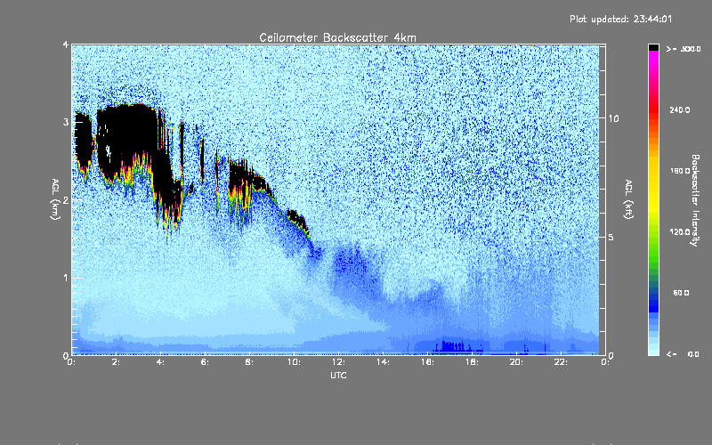Click the '3' label on the km axis
The width and height of the screenshot is (712, 445).
(66, 122)
